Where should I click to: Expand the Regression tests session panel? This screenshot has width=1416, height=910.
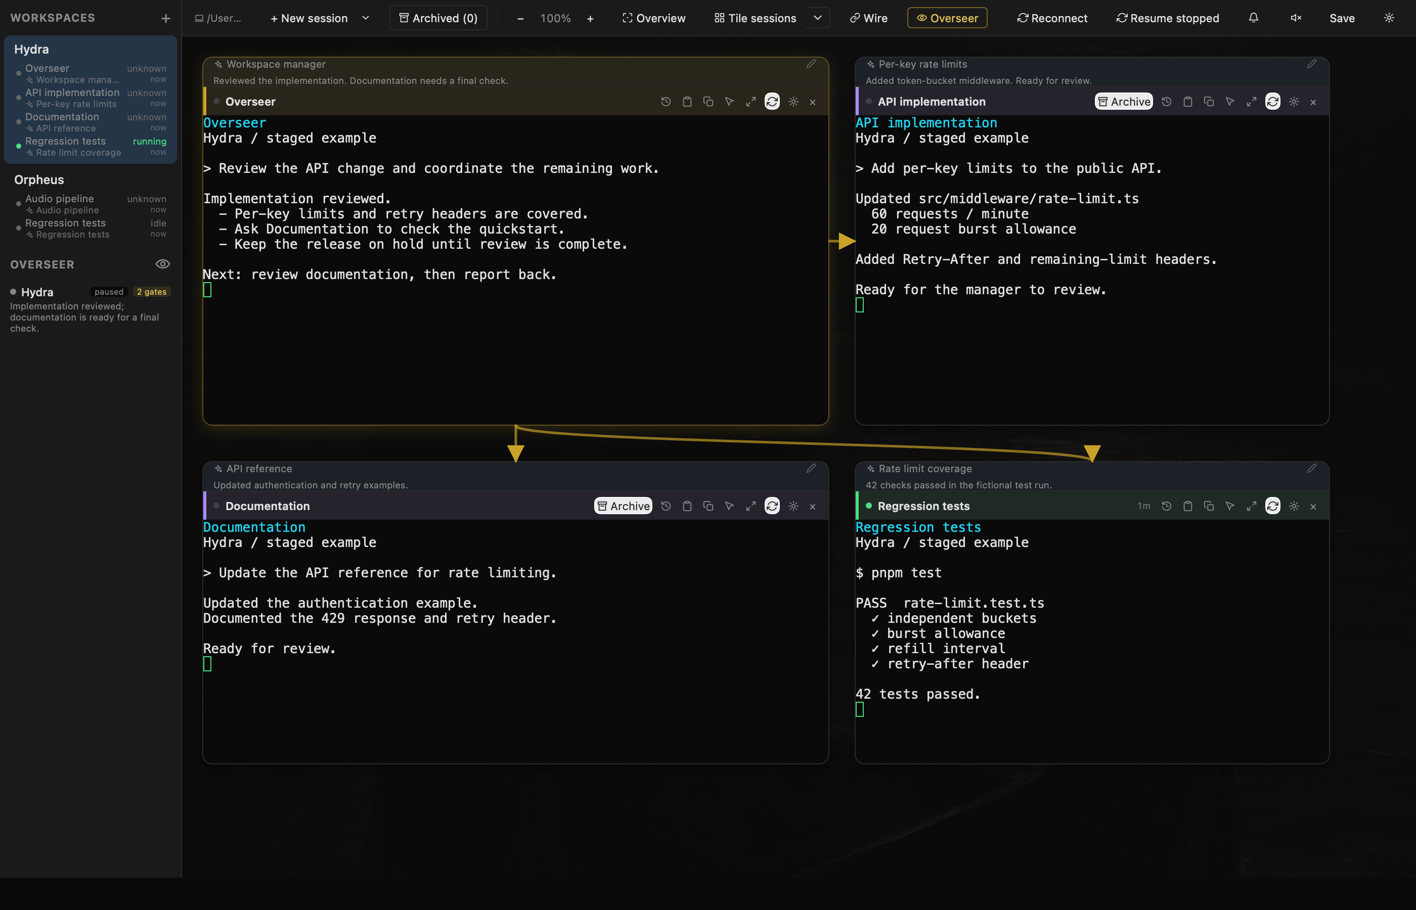[1251, 506]
